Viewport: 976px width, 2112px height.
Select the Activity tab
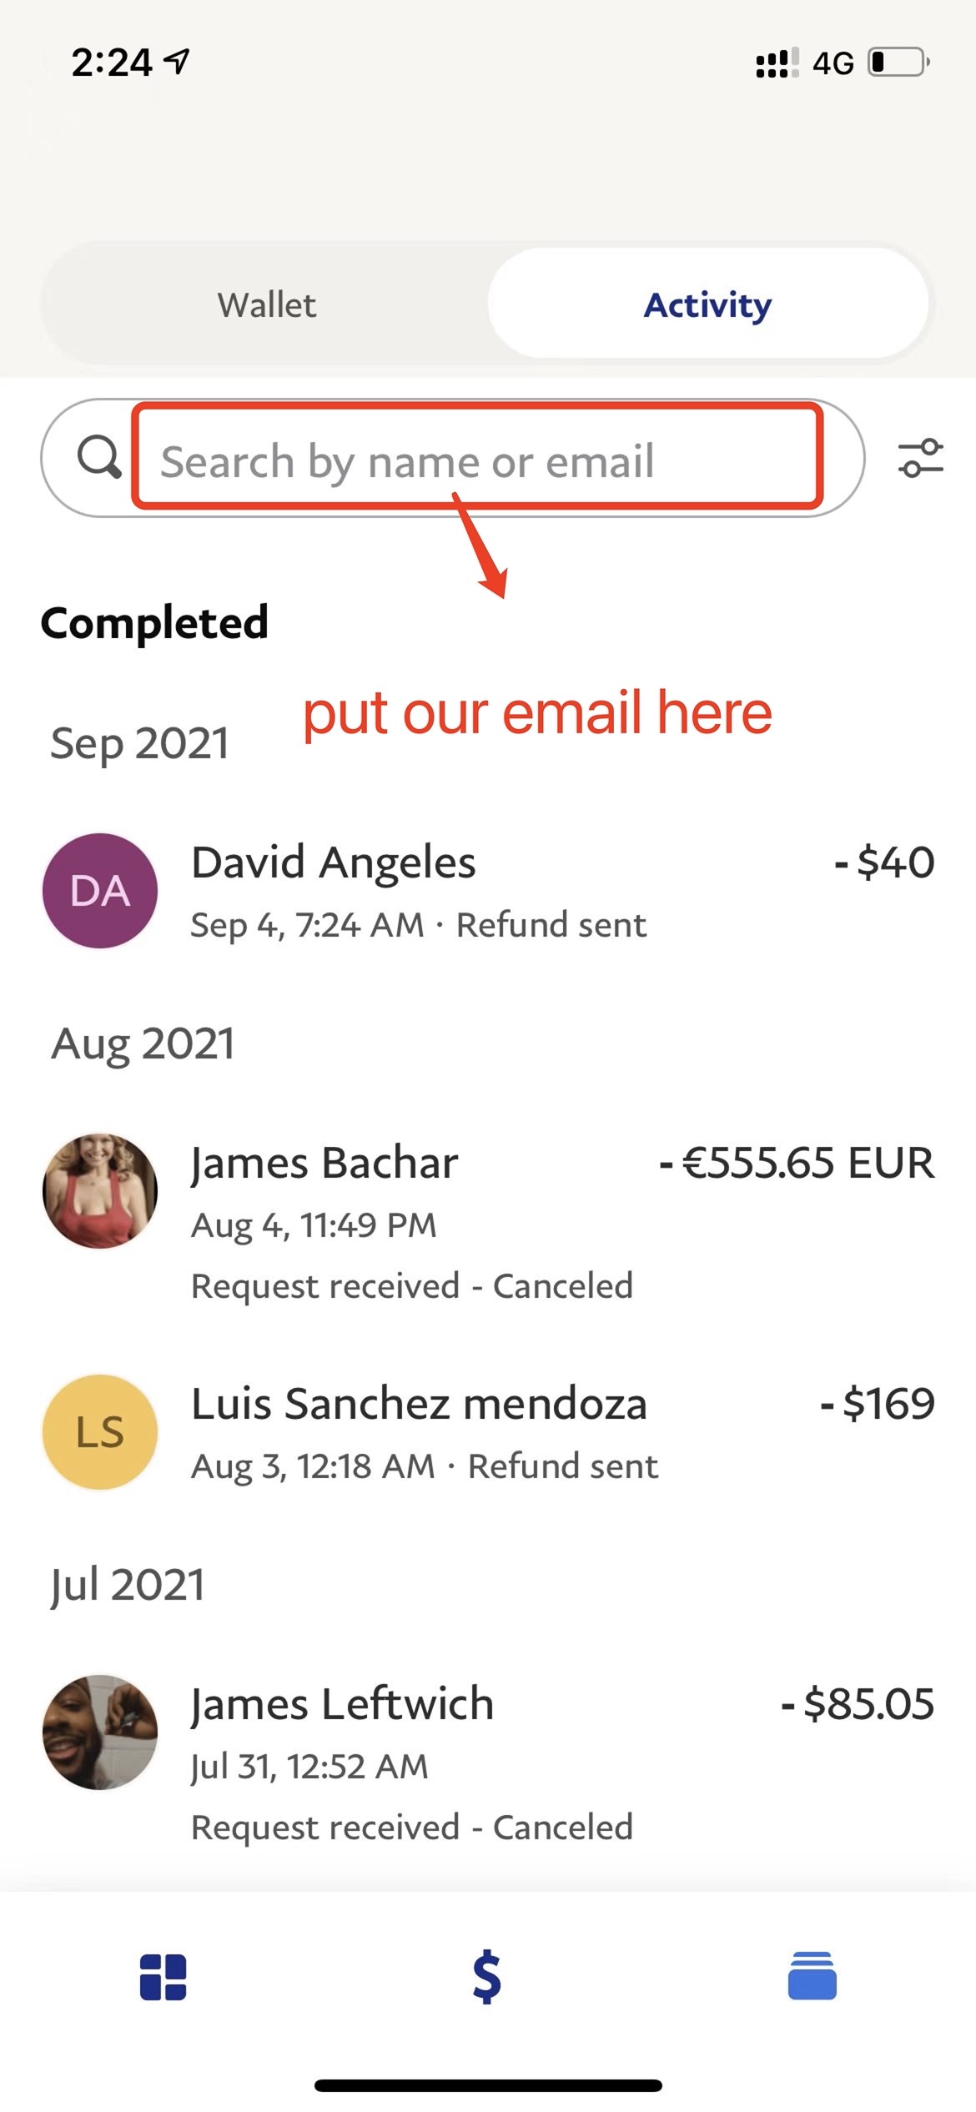point(707,304)
